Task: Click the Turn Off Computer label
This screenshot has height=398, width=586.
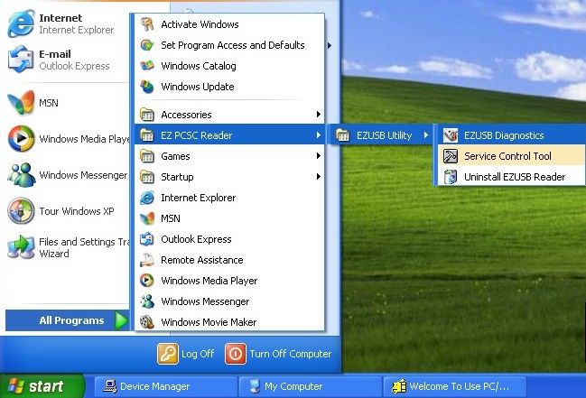Action: click(x=291, y=354)
